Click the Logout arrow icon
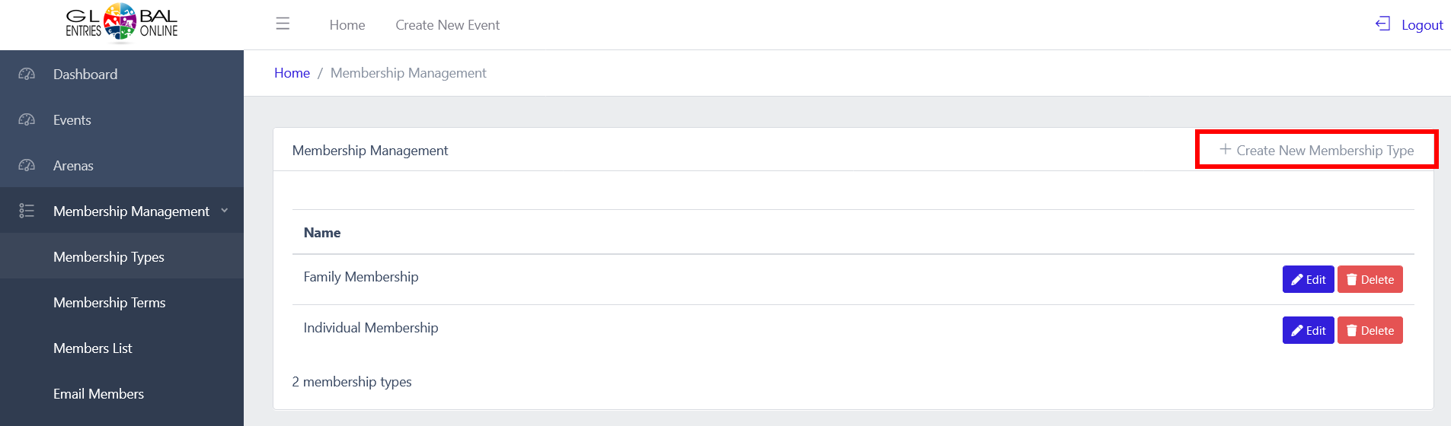1451x426 pixels. click(1382, 24)
